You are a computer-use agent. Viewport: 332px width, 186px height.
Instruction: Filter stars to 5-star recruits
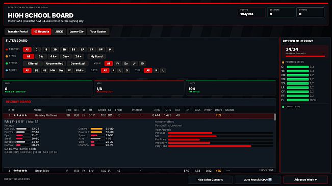[41, 56]
